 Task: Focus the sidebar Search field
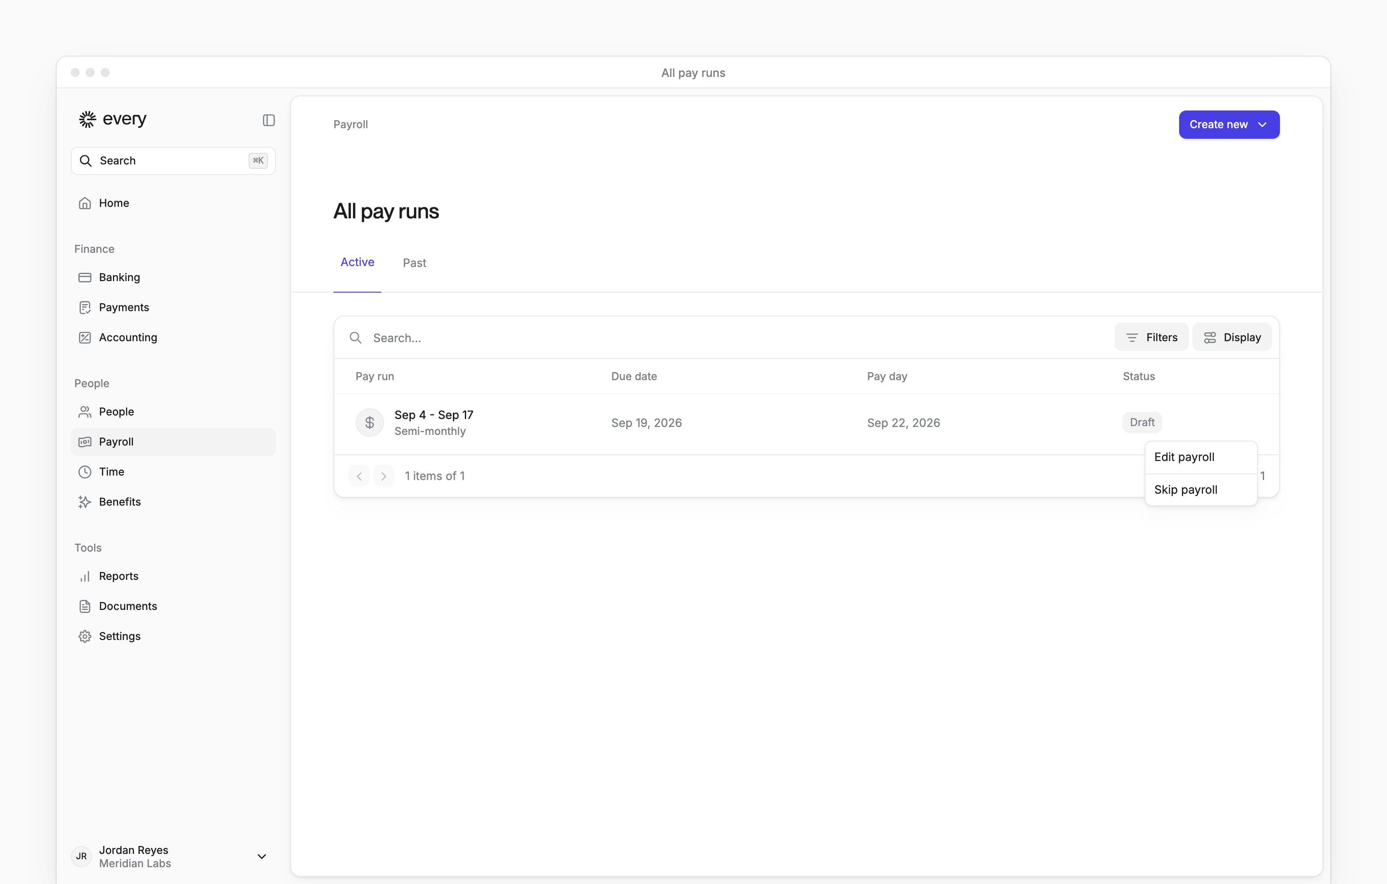tap(173, 160)
